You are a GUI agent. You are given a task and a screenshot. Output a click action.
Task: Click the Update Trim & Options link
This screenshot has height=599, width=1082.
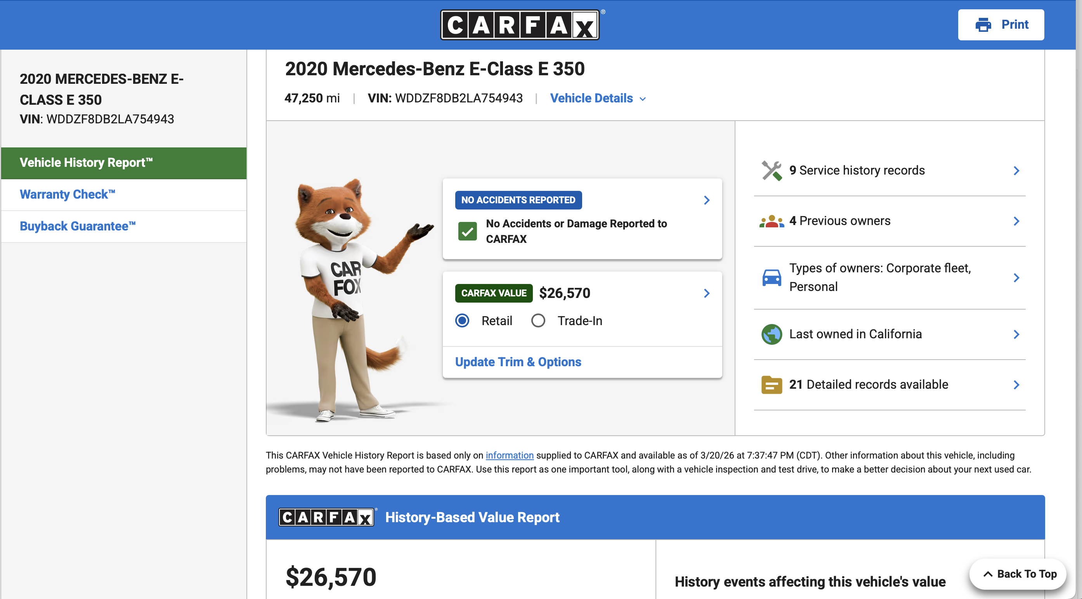coord(518,362)
